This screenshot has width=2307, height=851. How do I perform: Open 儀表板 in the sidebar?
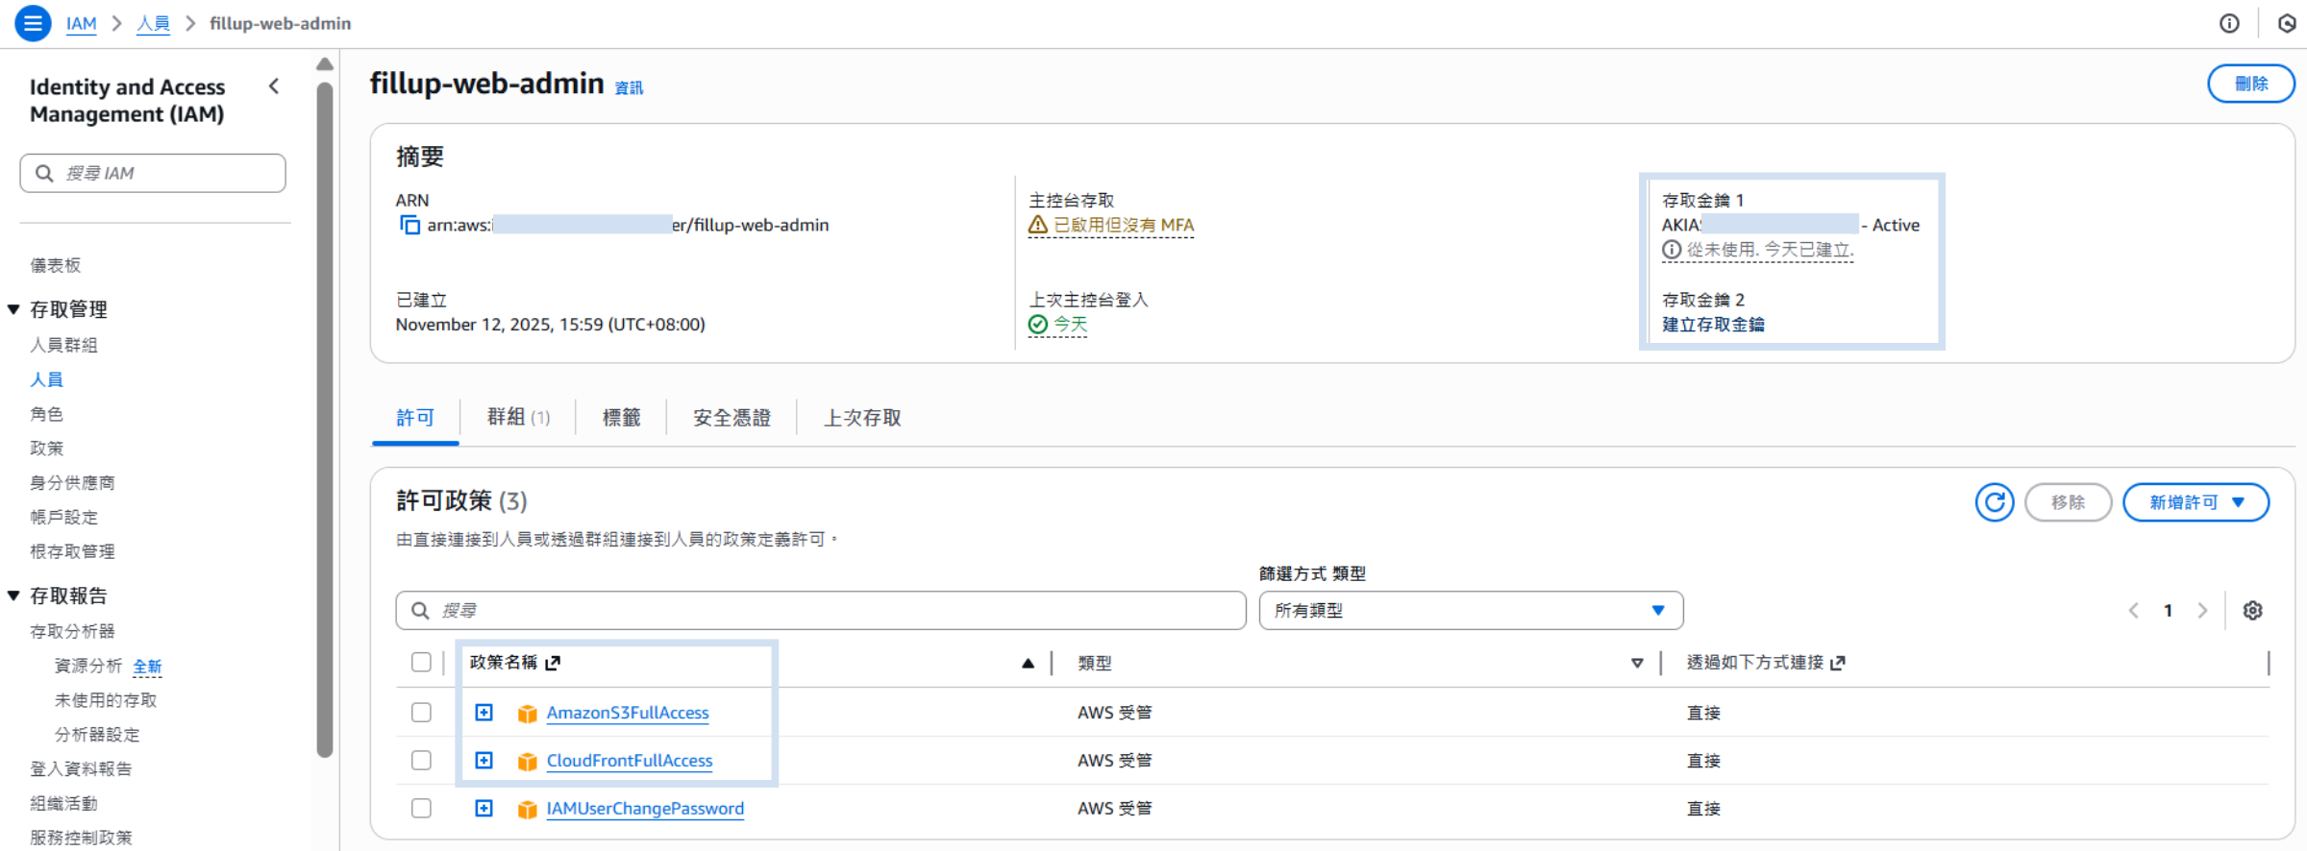[x=55, y=265]
